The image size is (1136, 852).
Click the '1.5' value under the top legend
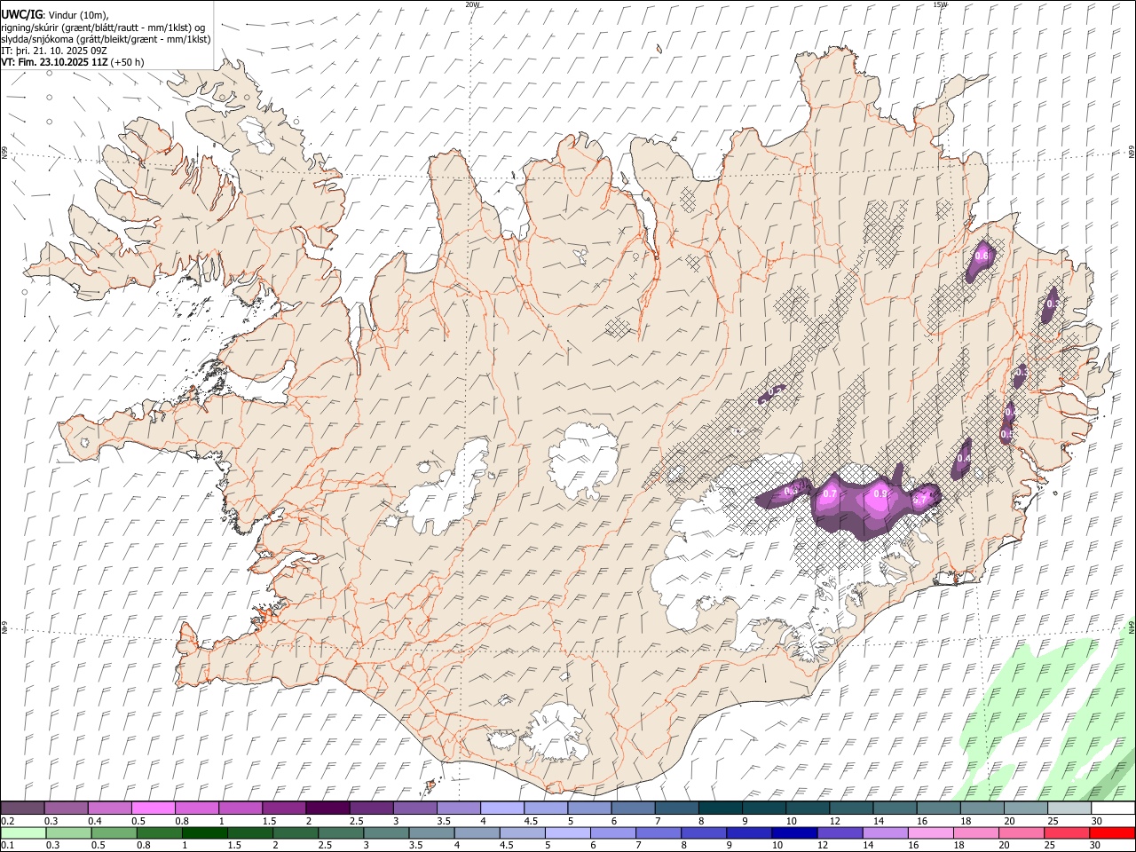coord(269,821)
